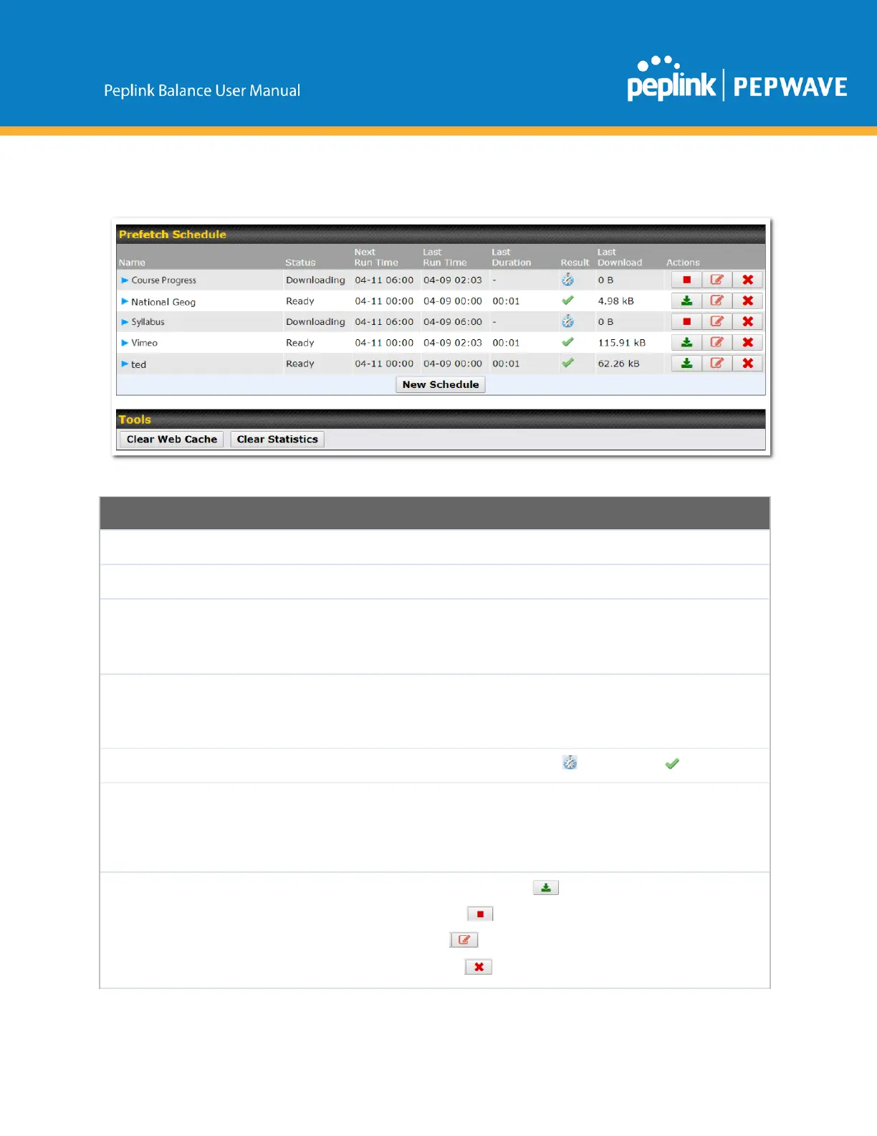Click the in-progress result icon for Course Progress

click(567, 280)
